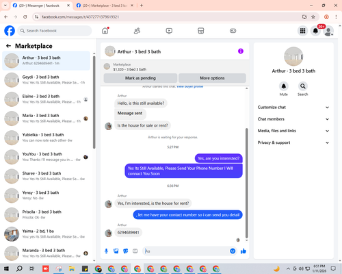Open the taskbar File Explorer icon
This screenshot has width=342, height=274.
[72, 269]
